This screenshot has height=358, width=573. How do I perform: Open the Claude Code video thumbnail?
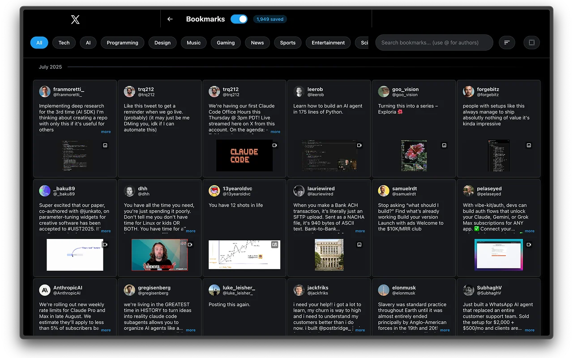tap(244, 155)
